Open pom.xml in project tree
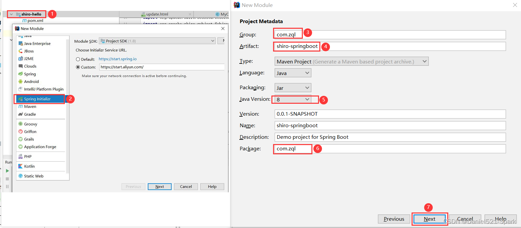Screen dimensions: 521x228 point(33,20)
